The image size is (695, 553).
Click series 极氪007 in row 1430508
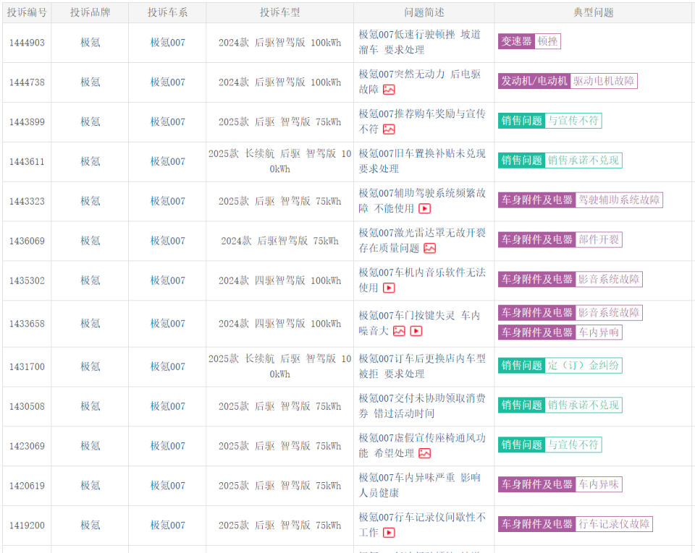167,406
